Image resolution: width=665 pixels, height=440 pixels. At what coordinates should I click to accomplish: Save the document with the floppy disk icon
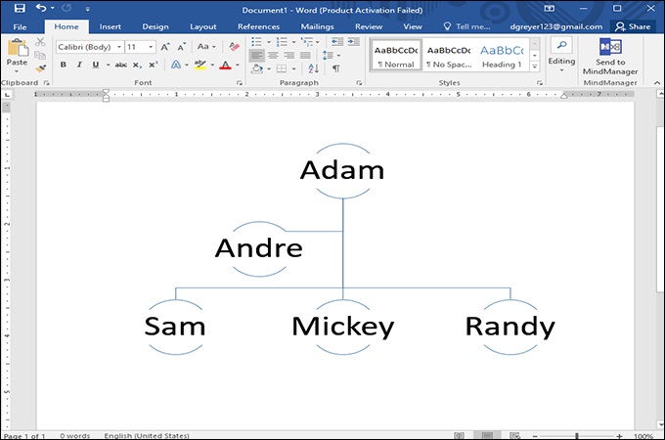[20, 8]
